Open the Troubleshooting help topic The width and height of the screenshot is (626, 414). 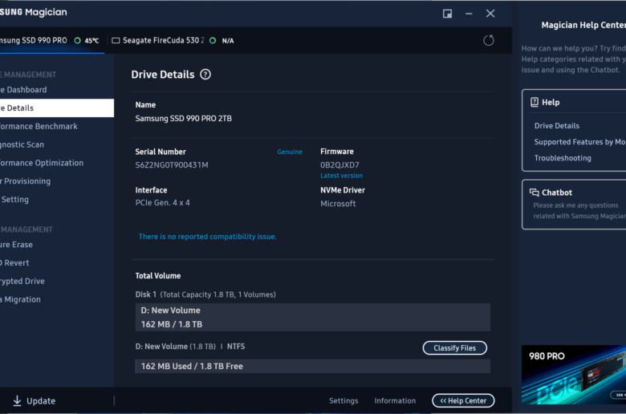pyautogui.click(x=563, y=158)
